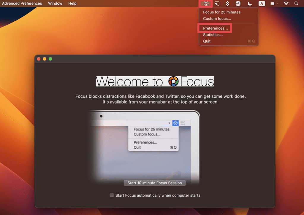Open 'Preferences...' from the Focus menu
This screenshot has height=215, width=304.
215,28
